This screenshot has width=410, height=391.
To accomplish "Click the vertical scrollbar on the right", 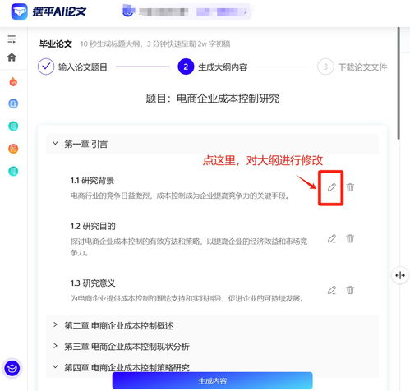I will click(x=398, y=83).
